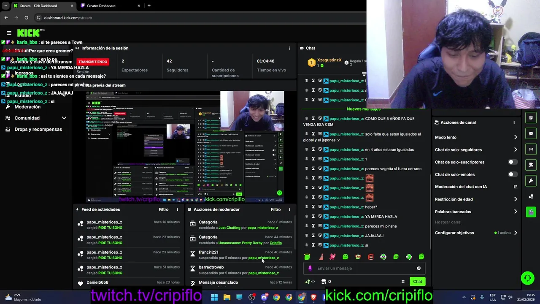The image size is (540, 304).
Task: Click Daniel5658 in activity feed
Action: [x=97, y=282]
